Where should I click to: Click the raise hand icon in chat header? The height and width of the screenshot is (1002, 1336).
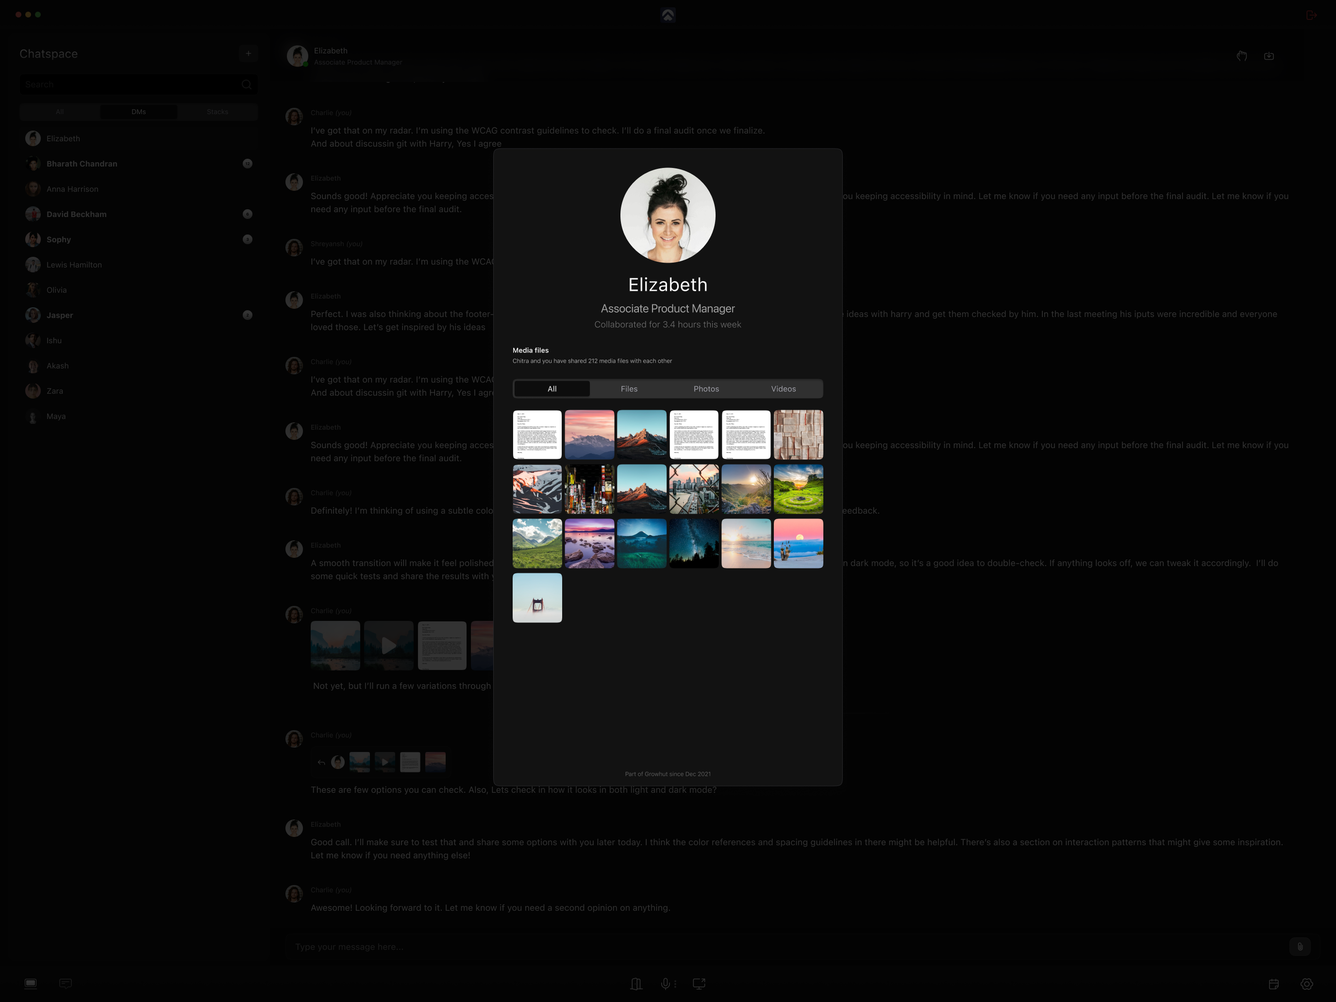1242,55
